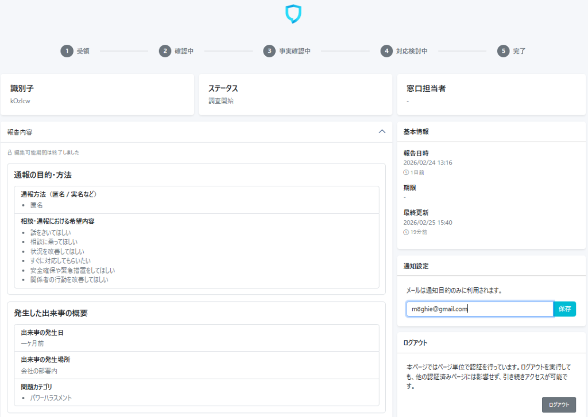The height and width of the screenshot is (417, 588).
Task: Click step 3 事実確認中 circle icon
Action: pyautogui.click(x=270, y=51)
